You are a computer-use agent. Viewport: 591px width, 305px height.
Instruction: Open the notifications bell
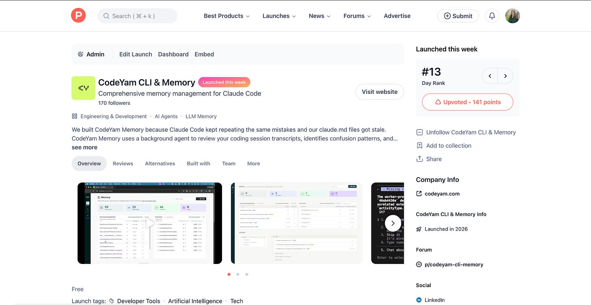[492, 16]
